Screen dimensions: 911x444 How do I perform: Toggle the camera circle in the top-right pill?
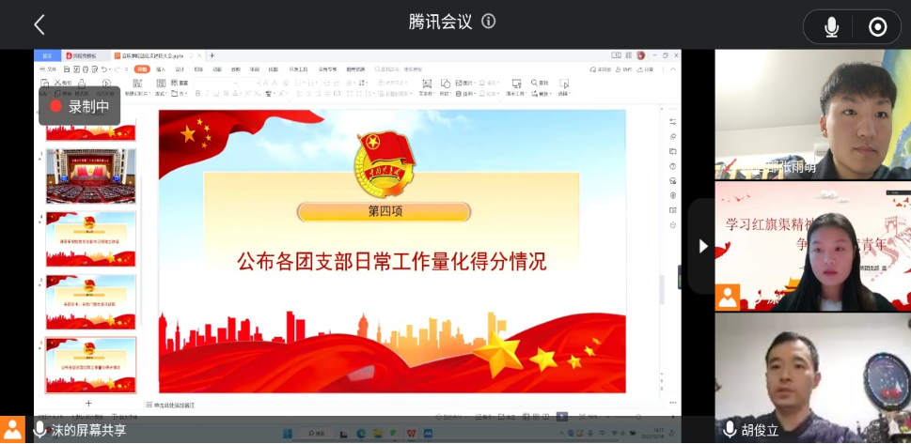877,27
